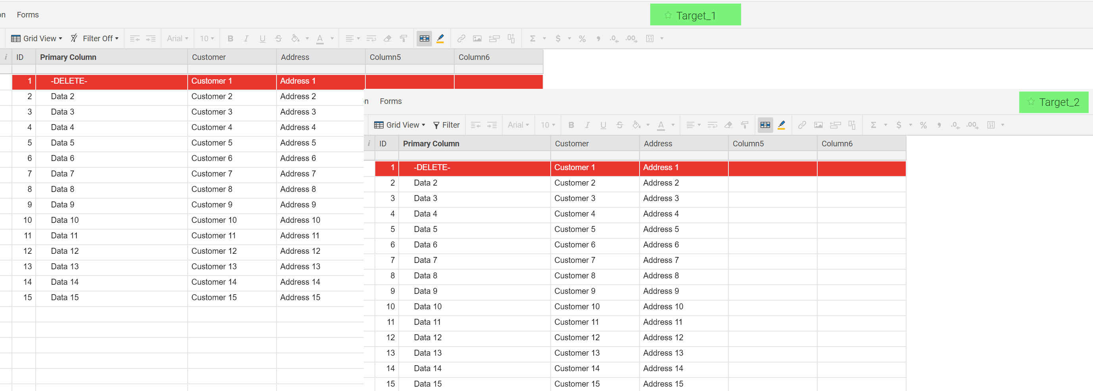Click insert image icon in Target_1 toolbar

point(477,38)
